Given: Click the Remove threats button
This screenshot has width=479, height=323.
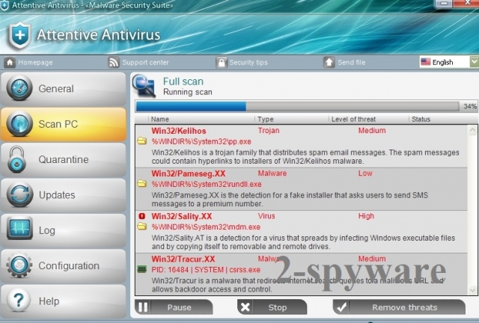Looking at the screenshot, I should (x=399, y=307).
